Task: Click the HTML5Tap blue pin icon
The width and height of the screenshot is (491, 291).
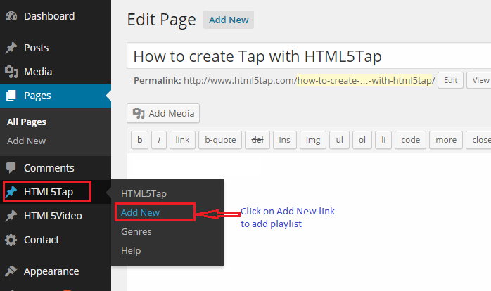Action: (x=11, y=192)
